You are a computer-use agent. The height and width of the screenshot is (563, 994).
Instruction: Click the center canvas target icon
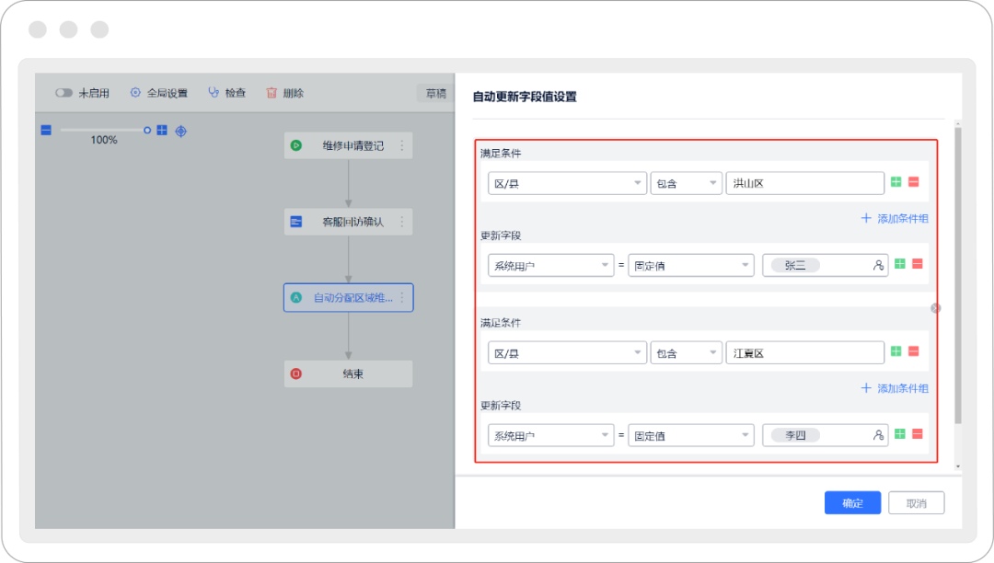180,131
